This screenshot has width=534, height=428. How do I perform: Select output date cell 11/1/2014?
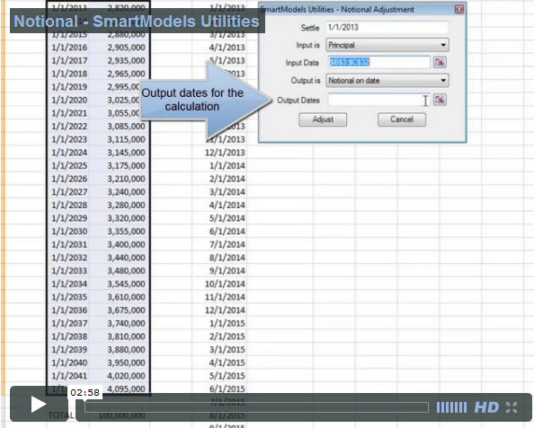[x=219, y=297]
